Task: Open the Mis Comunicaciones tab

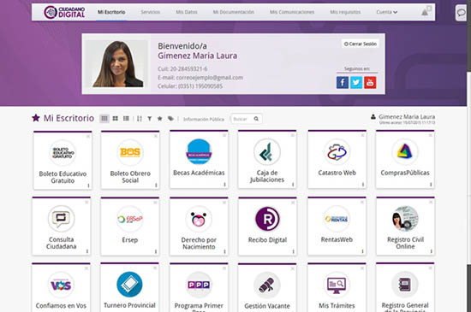Action: tap(292, 12)
